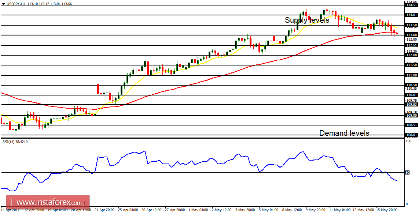This screenshot has height=214, width=419.
Task: Toggle the Demand levels annotation
Action: click(345, 133)
